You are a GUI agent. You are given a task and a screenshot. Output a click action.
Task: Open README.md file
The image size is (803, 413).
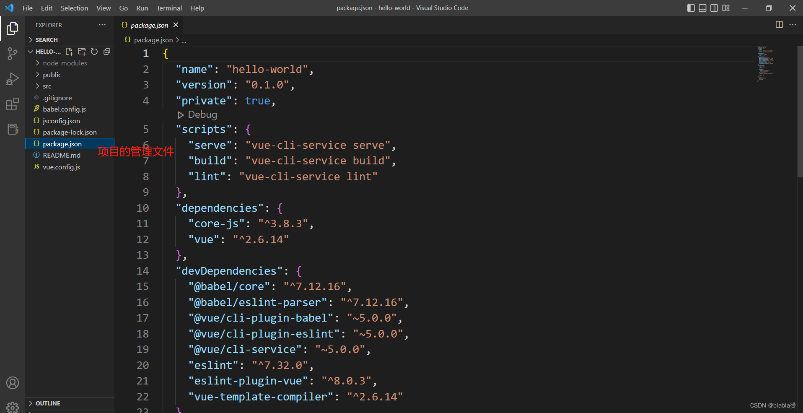[70, 156]
